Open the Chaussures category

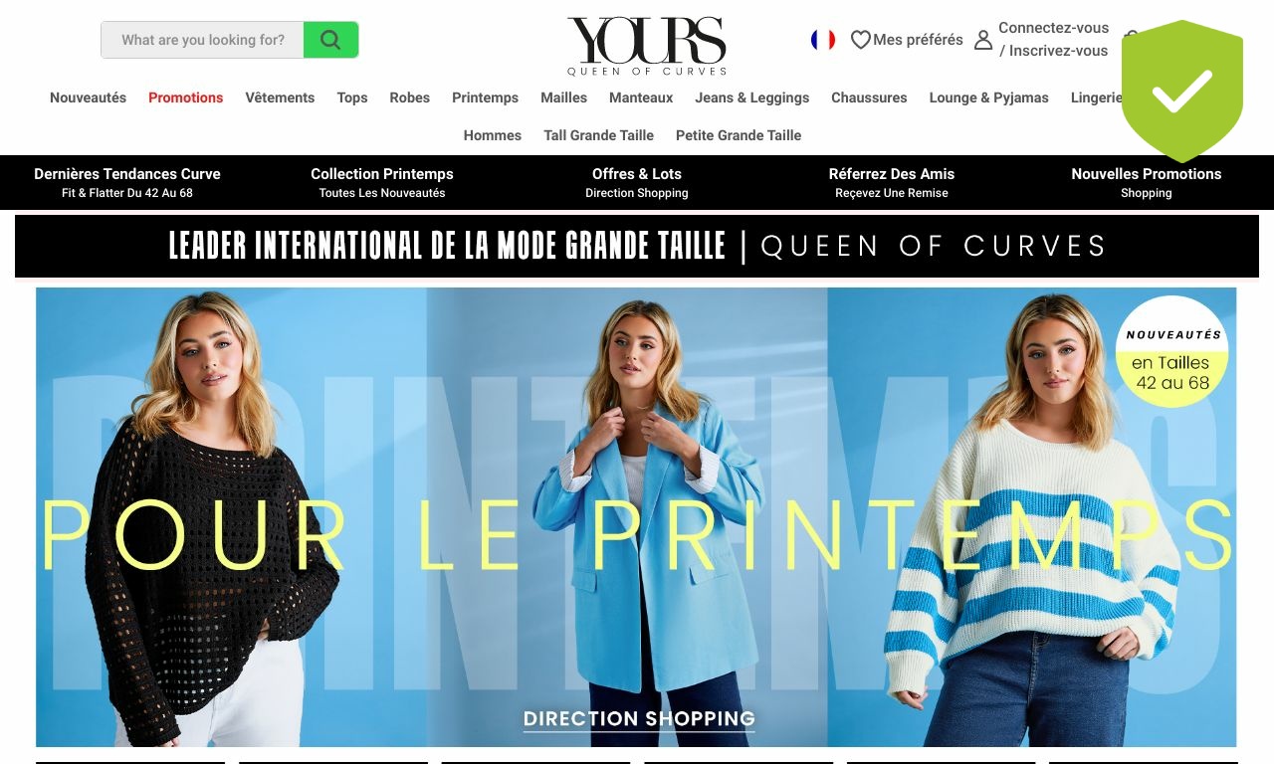[x=869, y=97]
